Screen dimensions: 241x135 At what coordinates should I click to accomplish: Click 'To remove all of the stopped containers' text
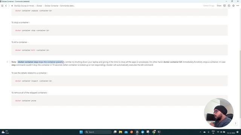pos(30,93)
